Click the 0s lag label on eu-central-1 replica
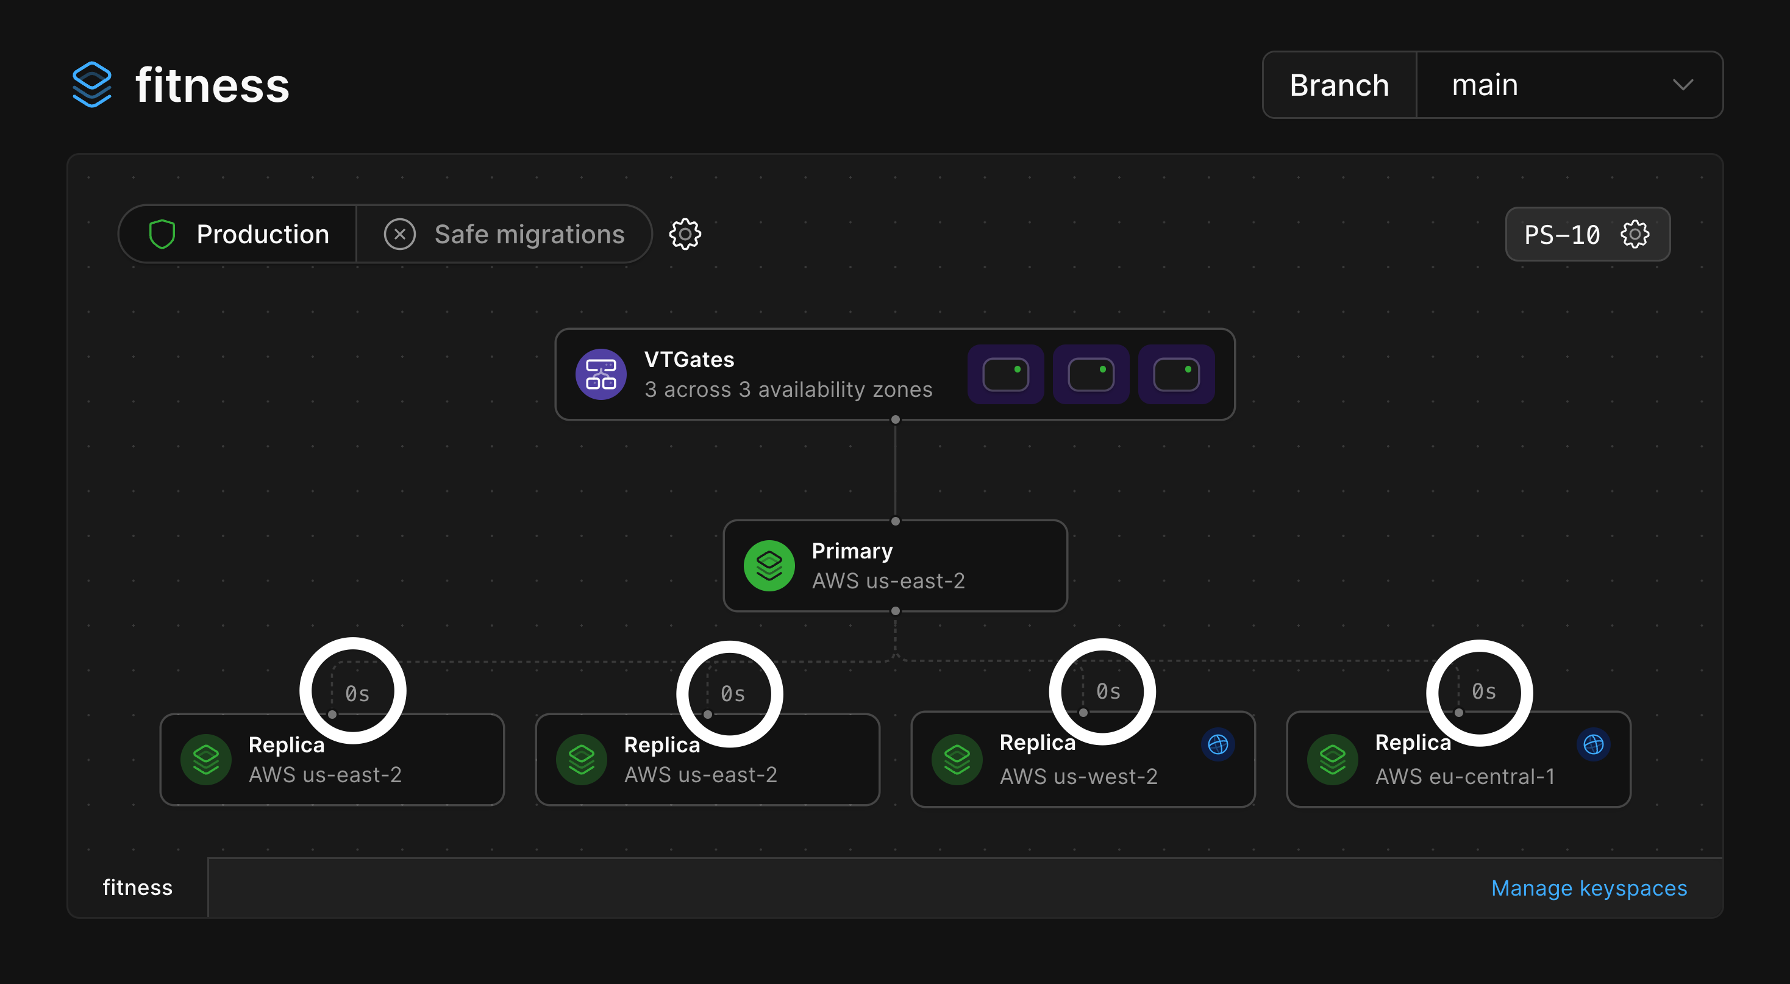This screenshot has height=984, width=1790. [x=1483, y=691]
